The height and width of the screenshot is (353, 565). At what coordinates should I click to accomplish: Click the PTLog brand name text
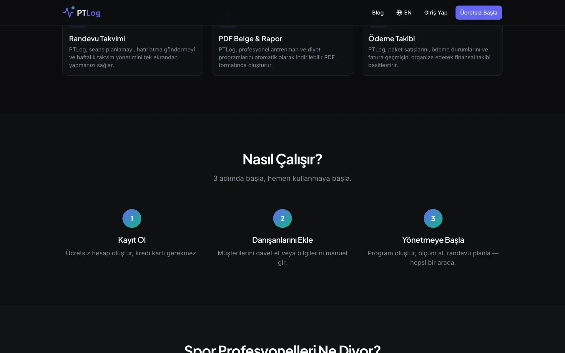[89, 13]
